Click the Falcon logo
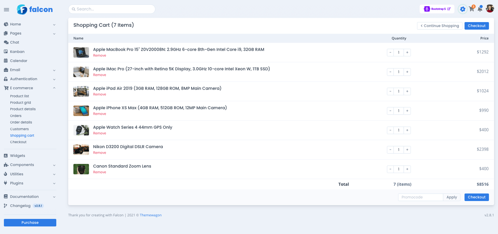The width and height of the screenshot is (498, 234). 35,9
